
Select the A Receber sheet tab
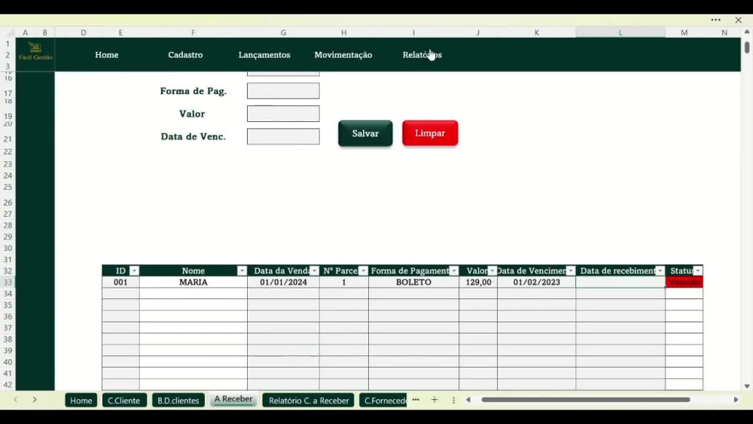(233, 399)
